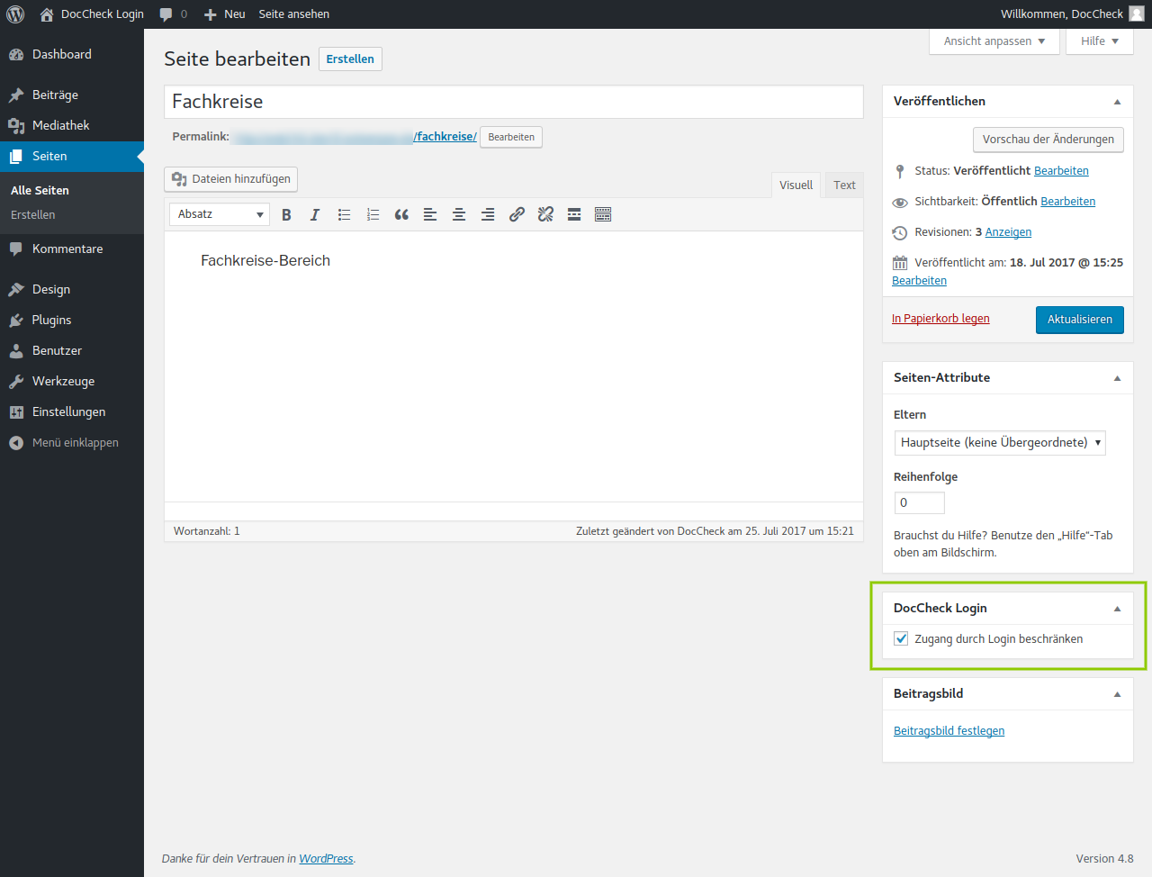This screenshot has height=877, width=1152.
Task: Align text right
Action: pos(488,214)
